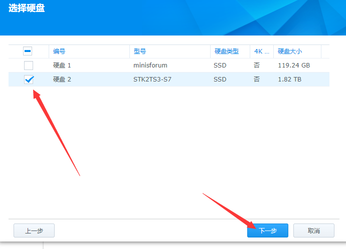
Task: Click the 1.82 TB size cell
Action: (289, 79)
